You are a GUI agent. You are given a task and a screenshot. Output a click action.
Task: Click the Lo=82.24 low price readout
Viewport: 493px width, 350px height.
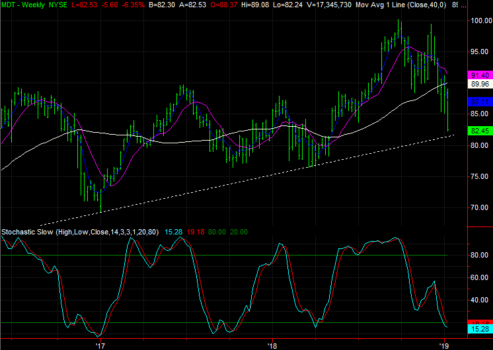[x=287, y=5]
